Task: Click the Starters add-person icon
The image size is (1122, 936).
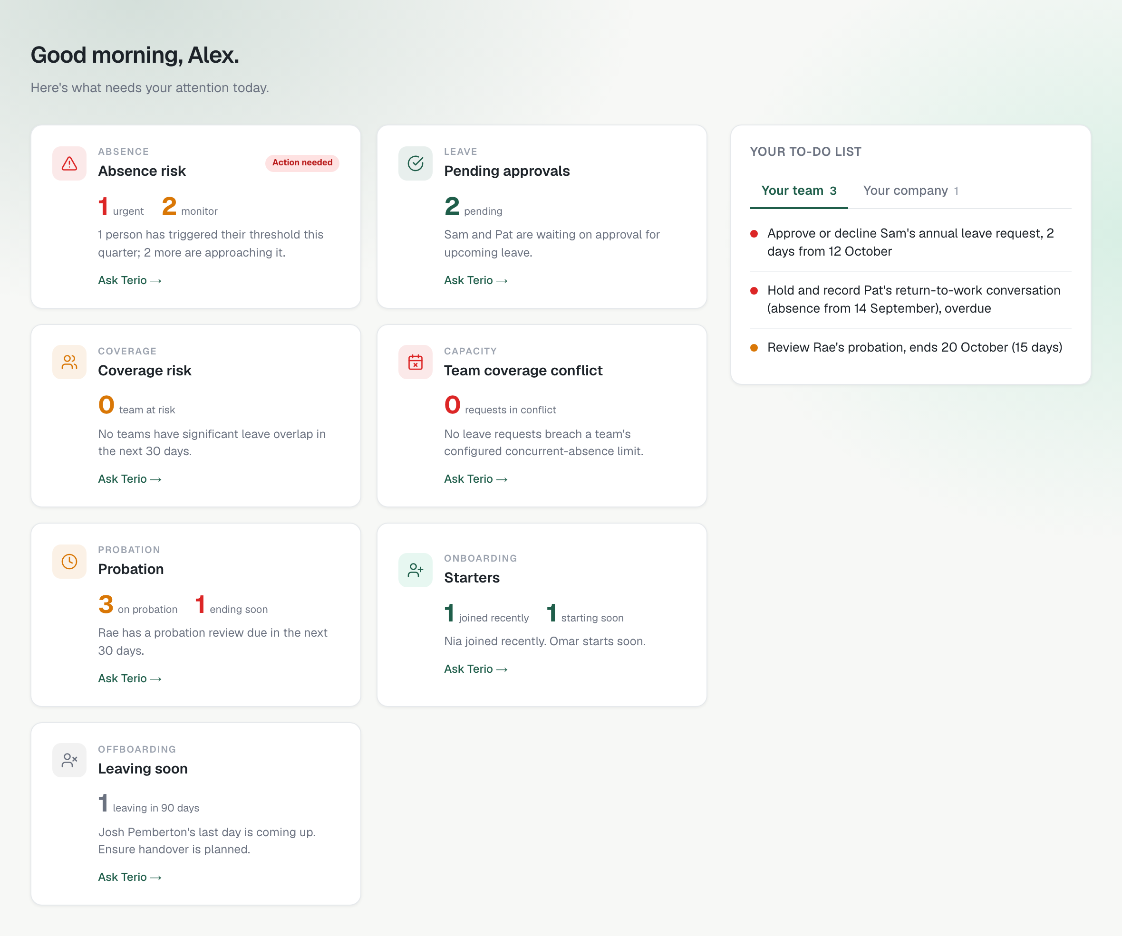Action: [x=415, y=570]
